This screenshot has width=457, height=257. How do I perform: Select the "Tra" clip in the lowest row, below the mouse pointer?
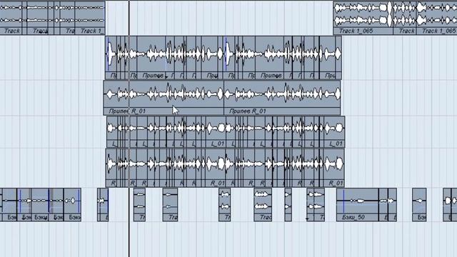pos(170,205)
